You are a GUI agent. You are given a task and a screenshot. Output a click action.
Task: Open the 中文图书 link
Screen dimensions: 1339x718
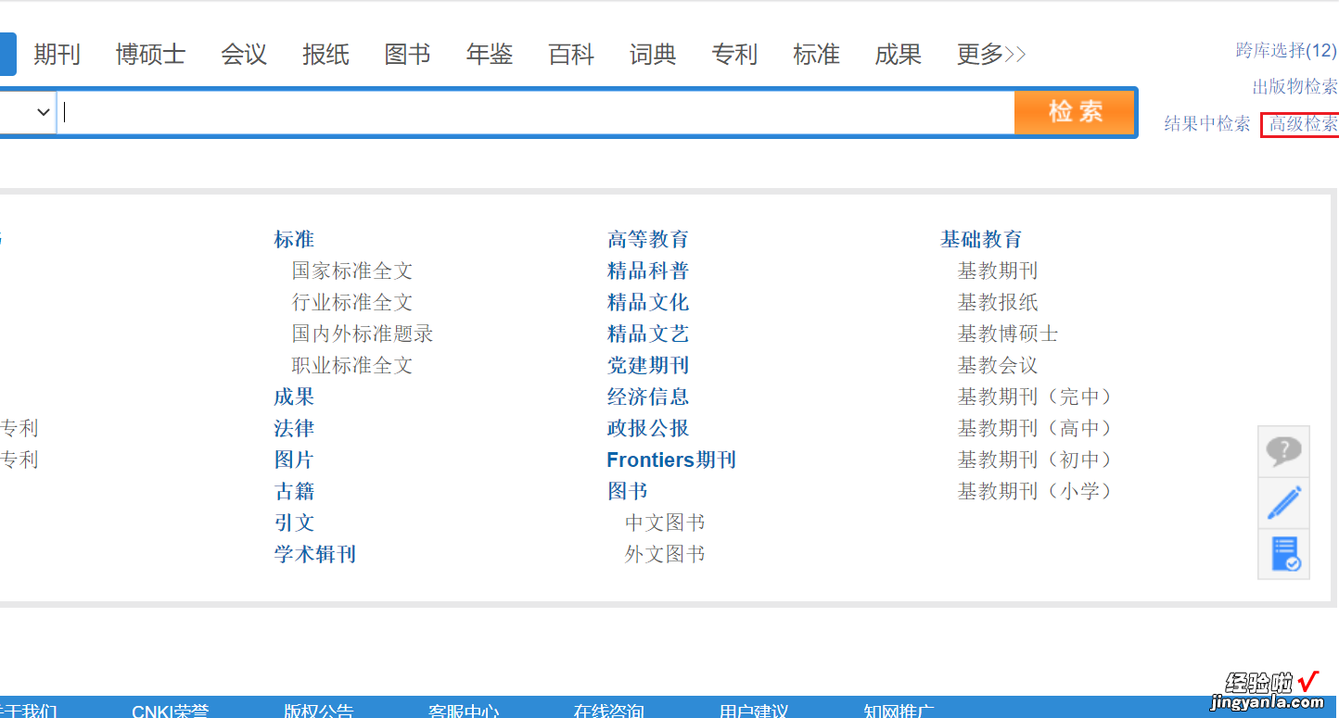click(x=665, y=523)
